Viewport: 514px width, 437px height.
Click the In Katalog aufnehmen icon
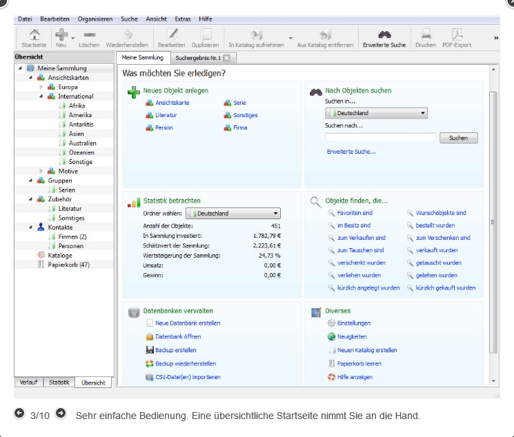(x=257, y=34)
